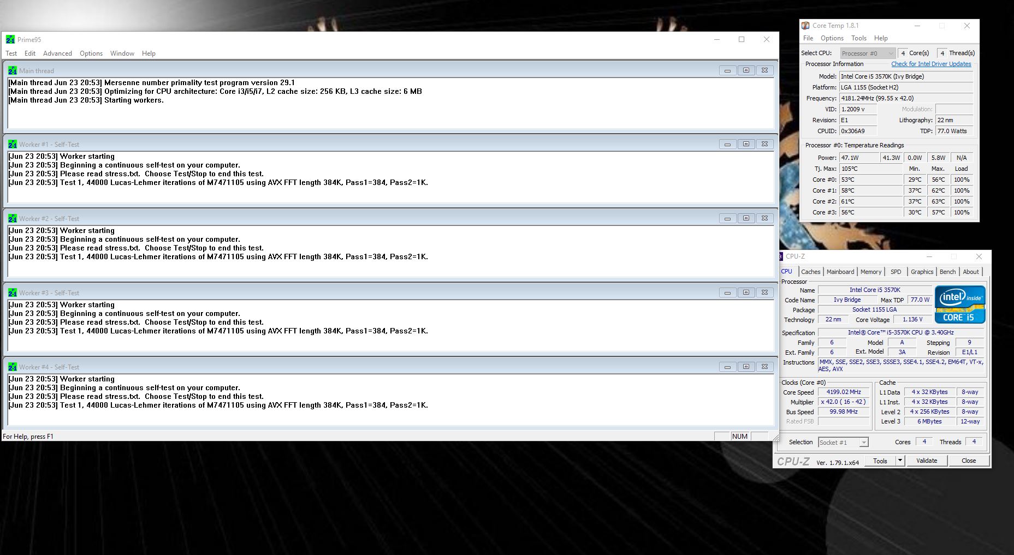The image size is (1014, 555).
Task: Minimize the Worker #2 child window
Action: (x=727, y=218)
